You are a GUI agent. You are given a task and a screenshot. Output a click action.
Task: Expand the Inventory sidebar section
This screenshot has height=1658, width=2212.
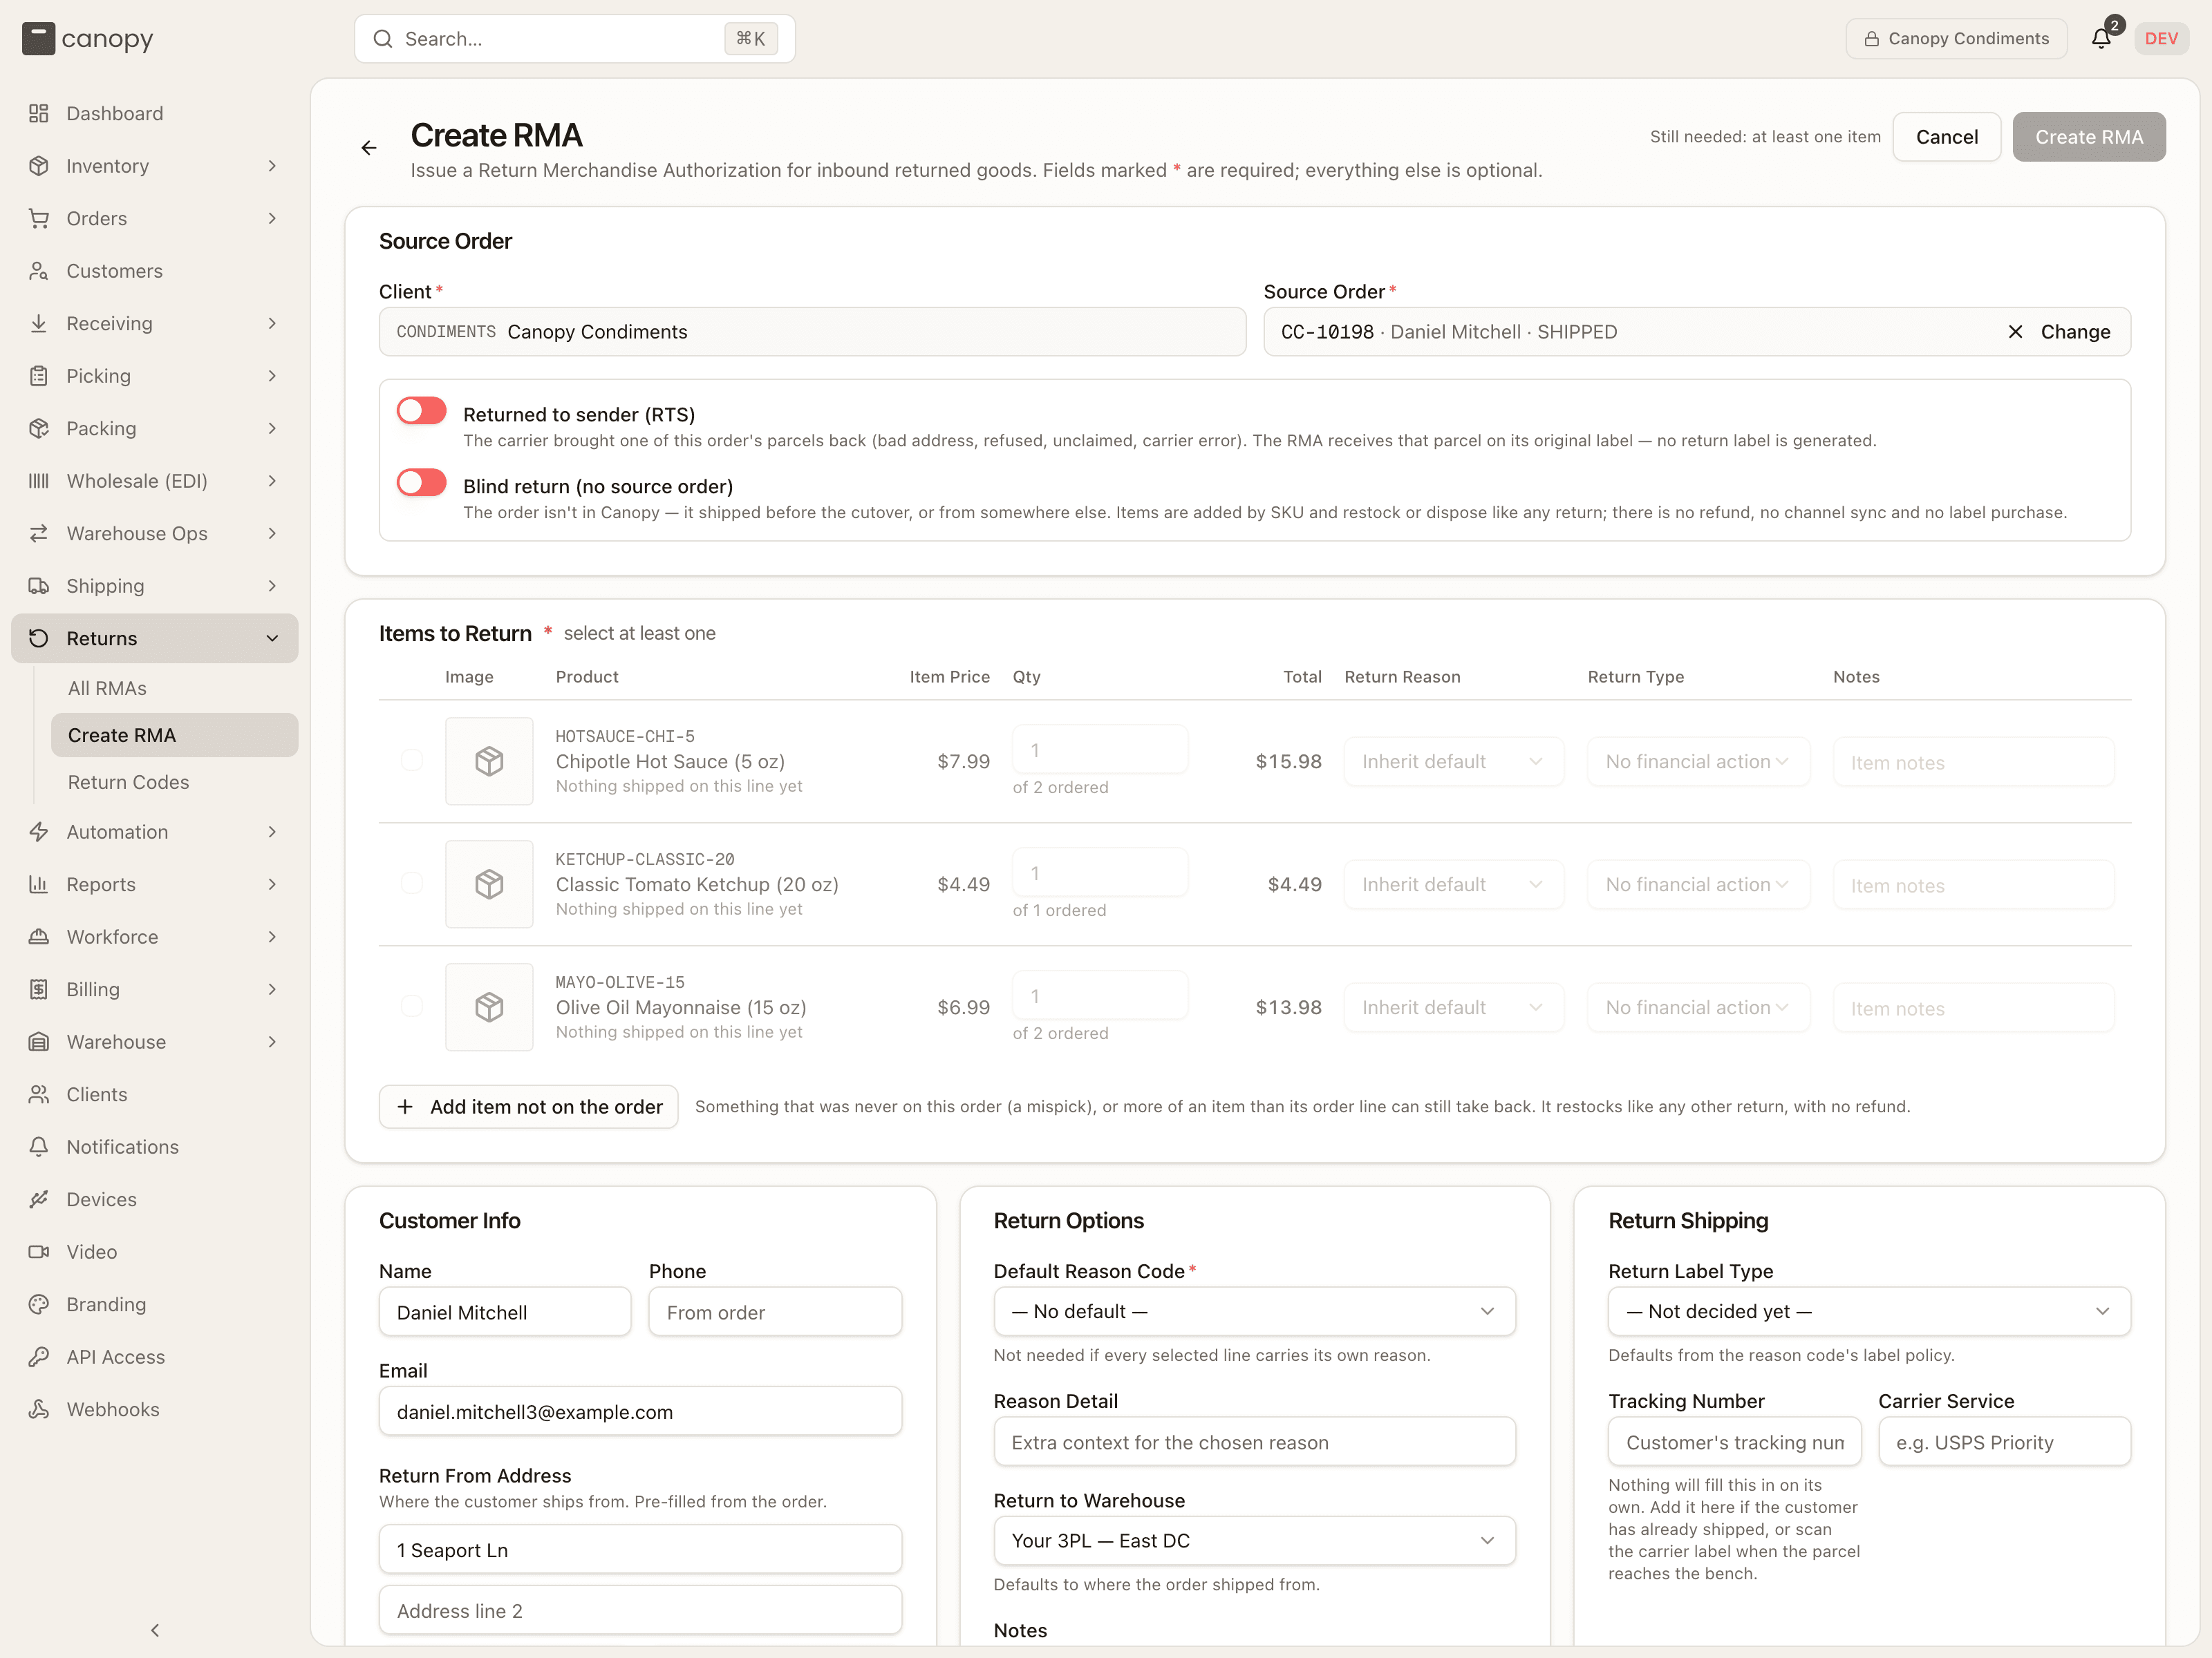pos(155,166)
